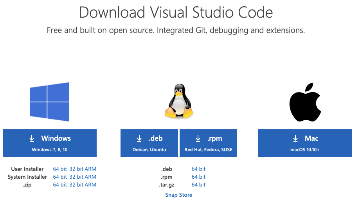
Task: Open the 64 bit link in .rpm row
Action: (x=199, y=177)
